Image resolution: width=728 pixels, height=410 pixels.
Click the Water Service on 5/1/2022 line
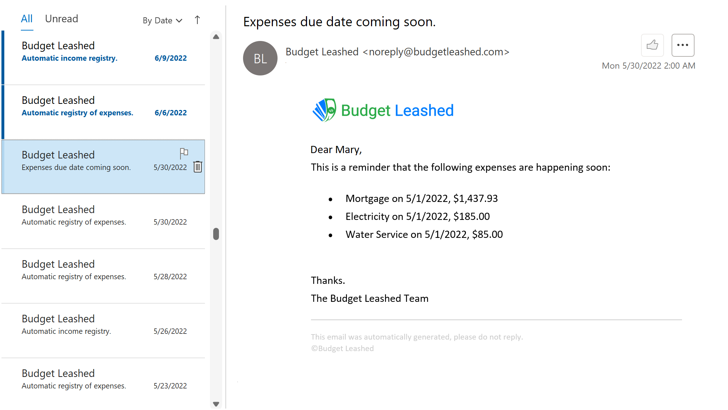[424, 234]
